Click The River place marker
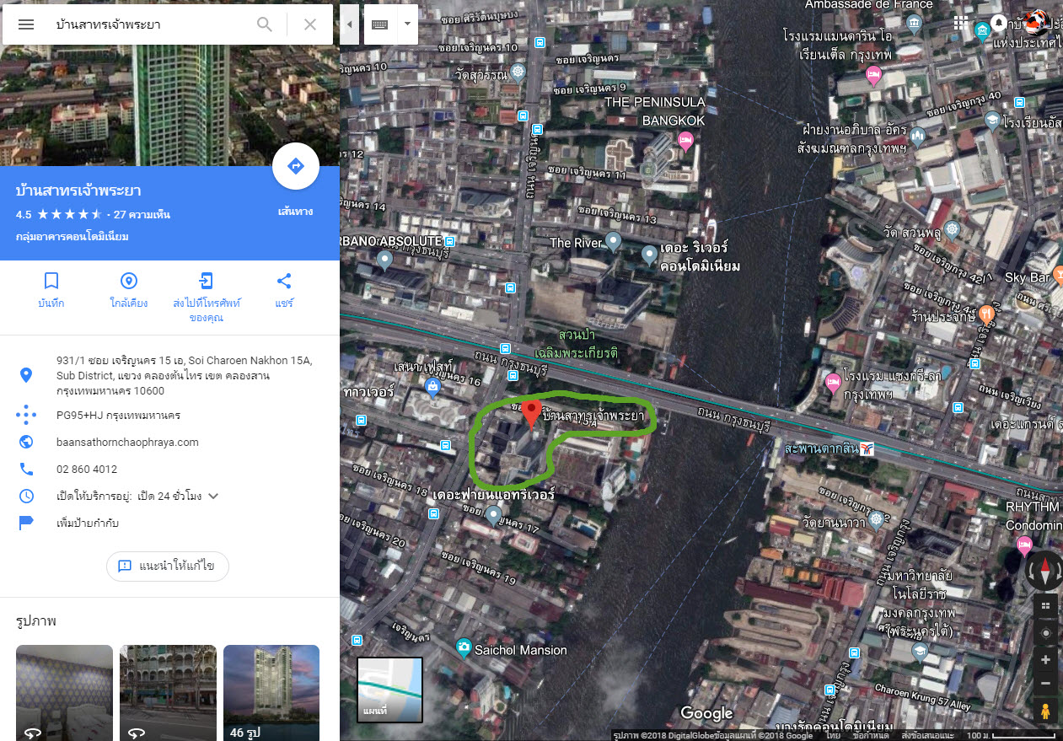Screen dimensions: 1063x741 coord(613,242)
